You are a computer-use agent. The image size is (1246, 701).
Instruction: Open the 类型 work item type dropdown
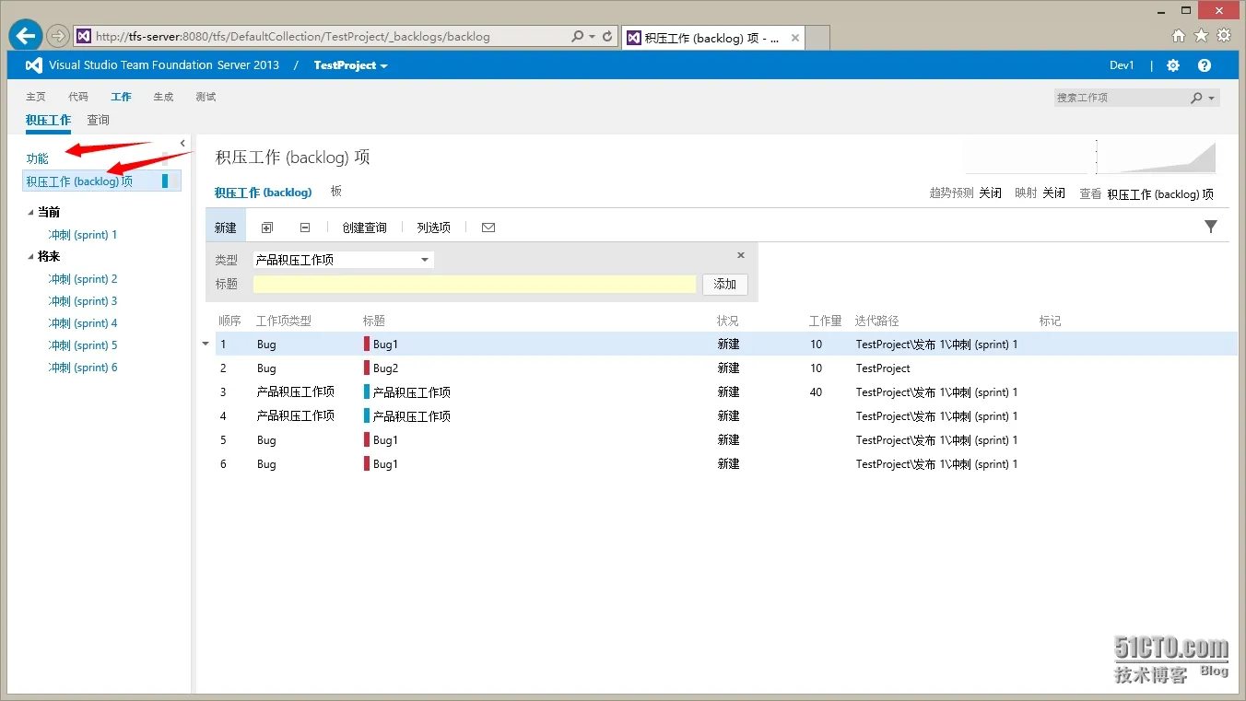point(343,260)
